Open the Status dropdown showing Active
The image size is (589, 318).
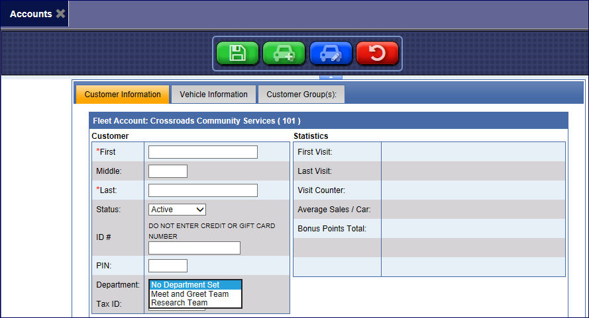[177, 210]
